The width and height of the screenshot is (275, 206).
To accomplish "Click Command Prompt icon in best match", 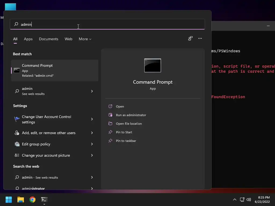I will [17, 71].
